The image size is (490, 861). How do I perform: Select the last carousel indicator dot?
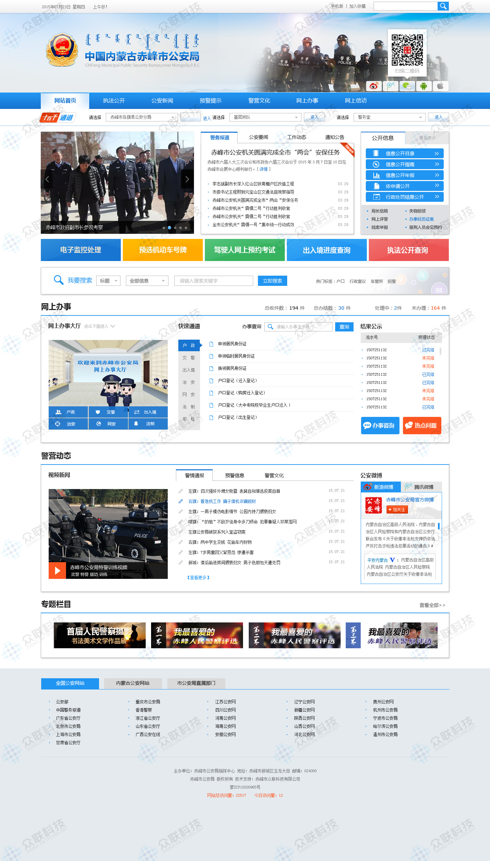tap(186, 228)
